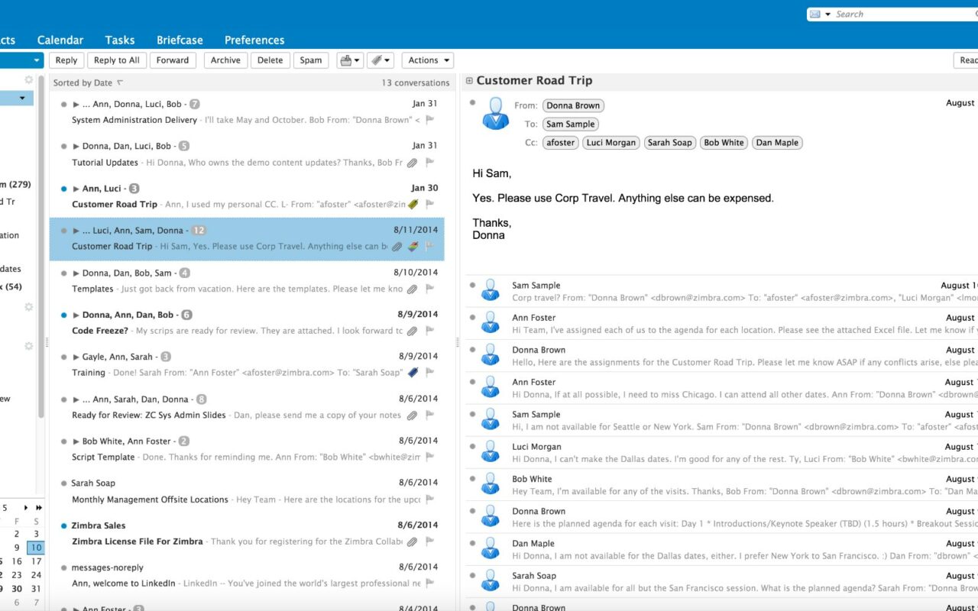Switch to the Calendar tab
This screenshot has height=611, width=978.
[x=60, y=40]
